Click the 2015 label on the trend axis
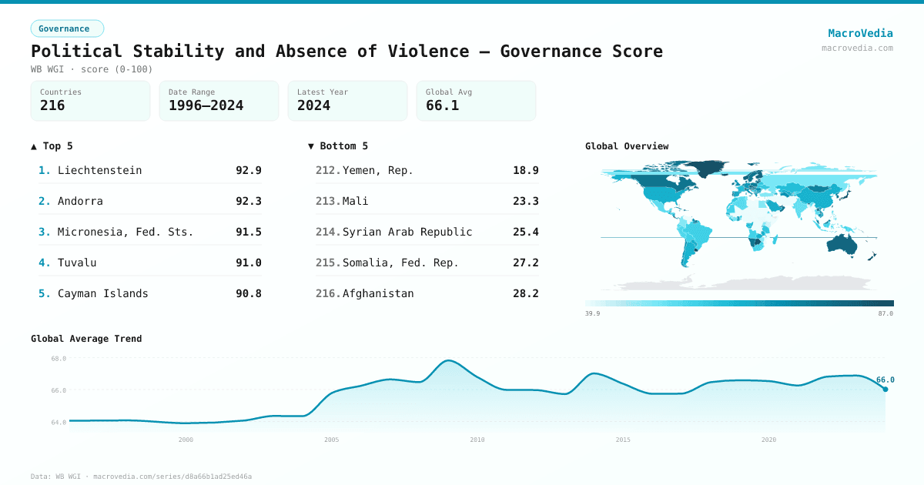Image resolution: width=924 pixels, height=485 pixels. click(x=623, y=439)
